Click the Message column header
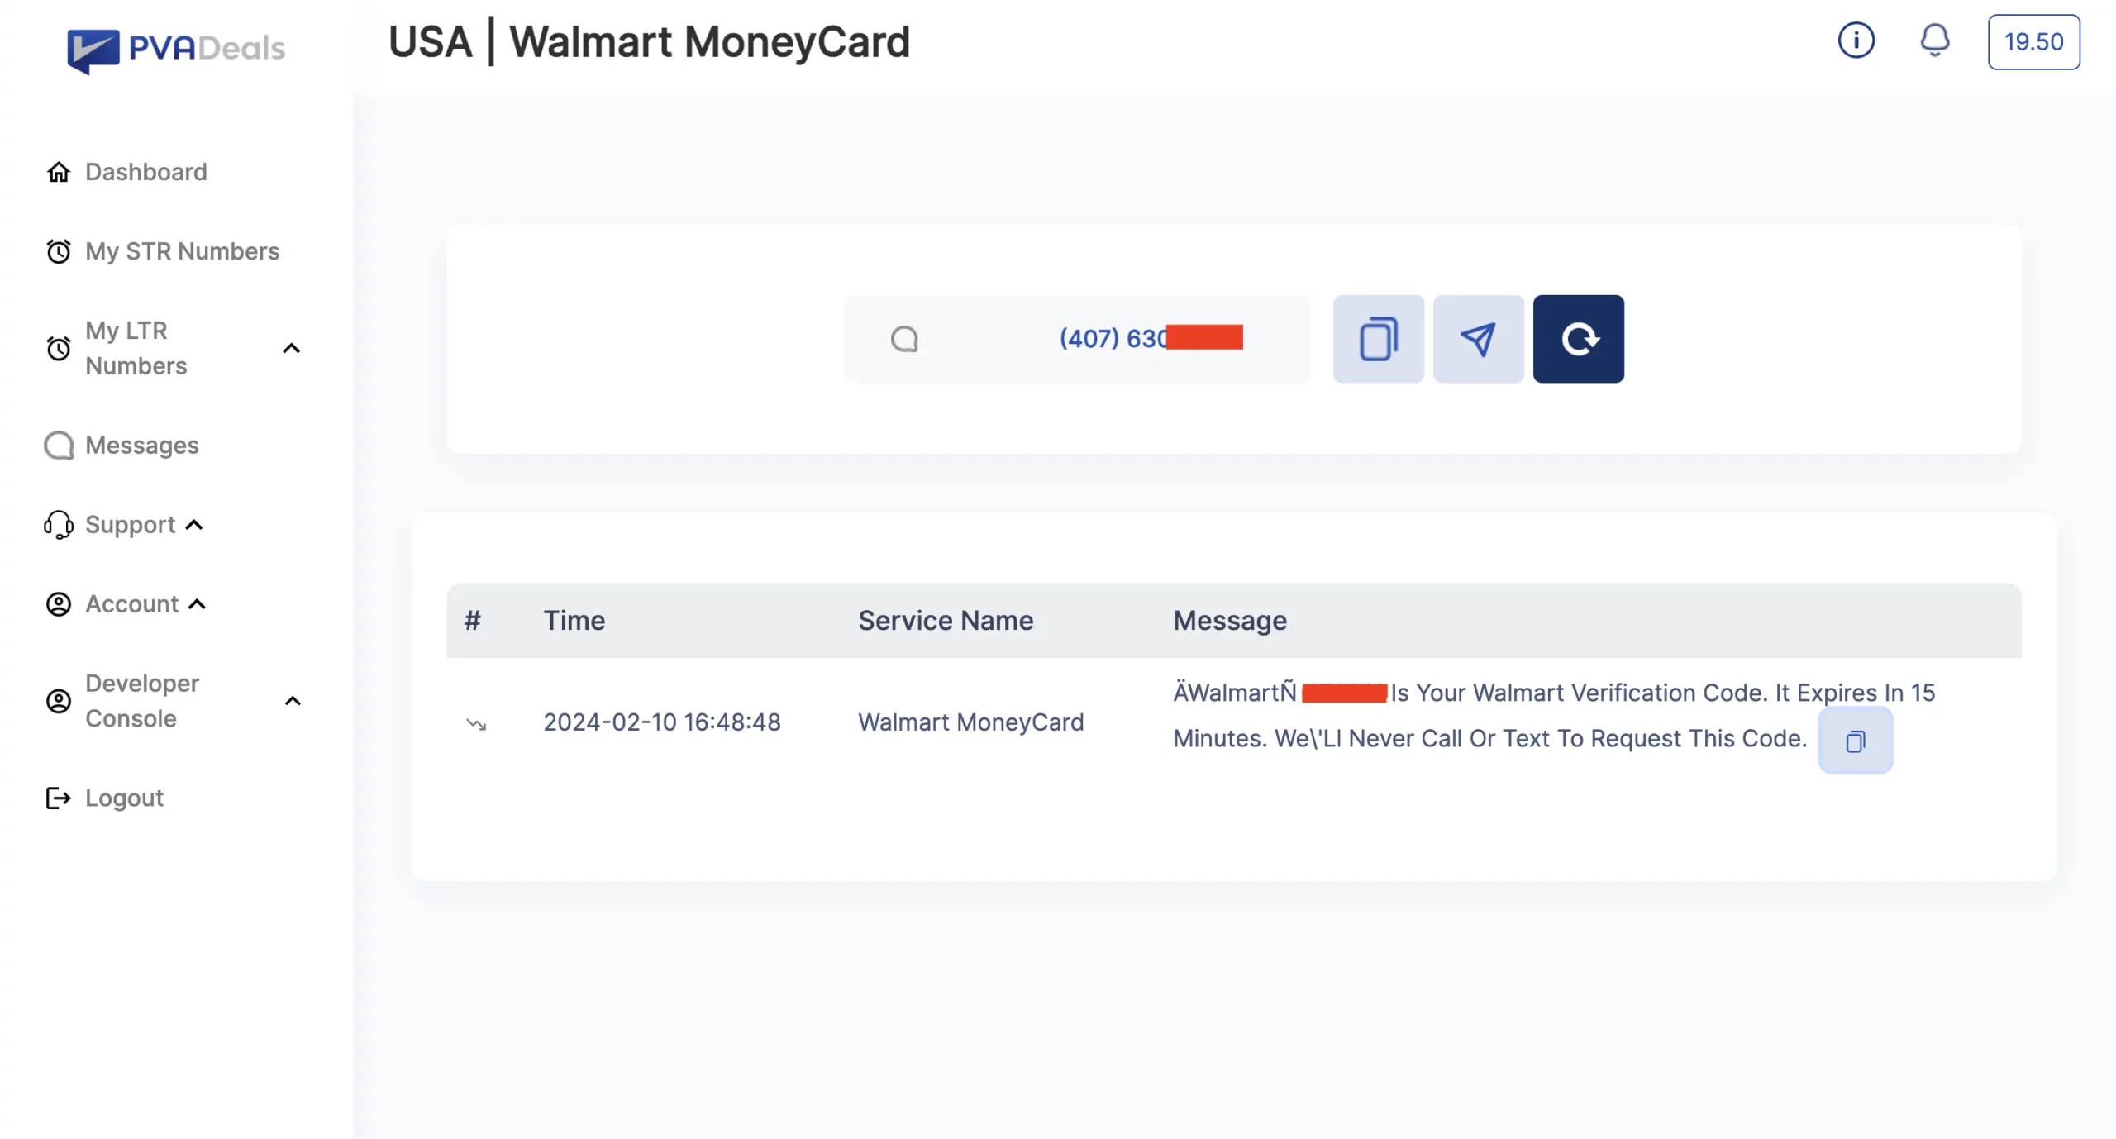The width and height of the screenshot is (2116, 1139). click(1230, 621)
